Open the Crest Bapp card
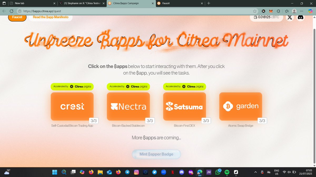Image resolution: width=316 pixels, height=177 pixels. [72, 106]
